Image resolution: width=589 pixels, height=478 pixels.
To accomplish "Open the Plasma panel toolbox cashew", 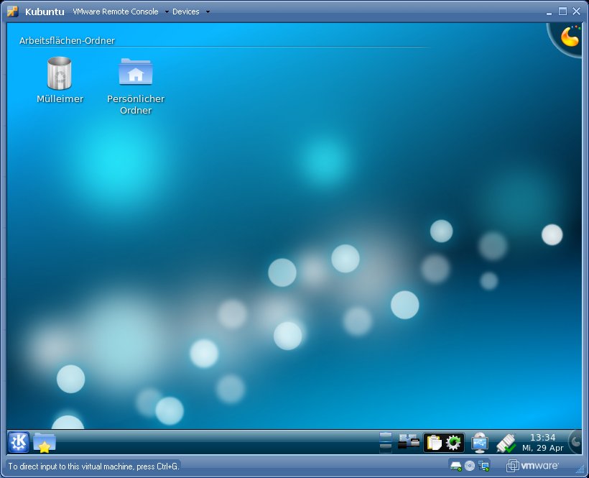I will [575, 441].
